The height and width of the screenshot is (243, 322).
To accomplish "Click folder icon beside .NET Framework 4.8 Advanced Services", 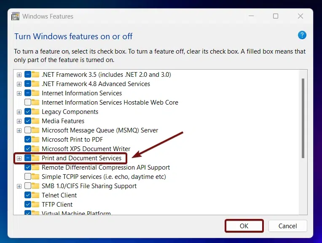I will point(35,84).
